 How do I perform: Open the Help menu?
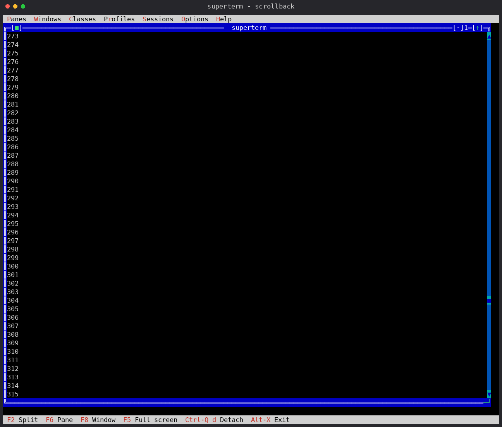224,19
